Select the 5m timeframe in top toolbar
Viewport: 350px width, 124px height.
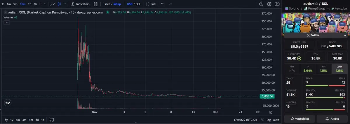click(15, 4)
